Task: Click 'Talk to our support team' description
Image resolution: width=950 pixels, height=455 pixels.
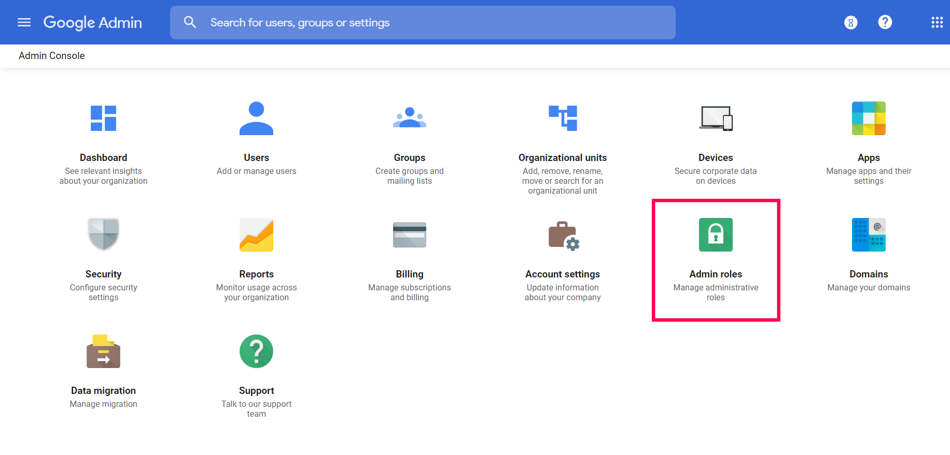Action: pos(257,409)
